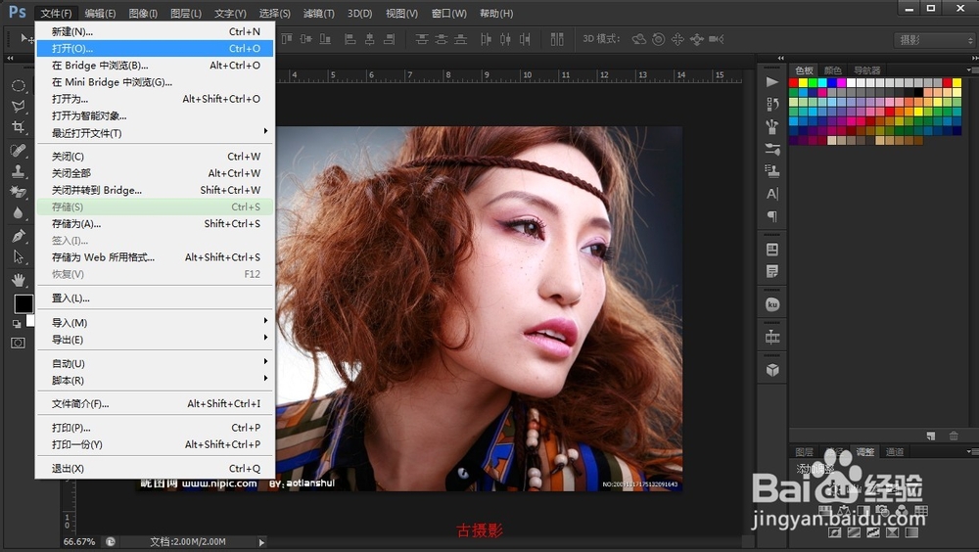Select the Clone Stamp tool
The height and width of the screenshot is (552, 979).
[x=18, y=171]
